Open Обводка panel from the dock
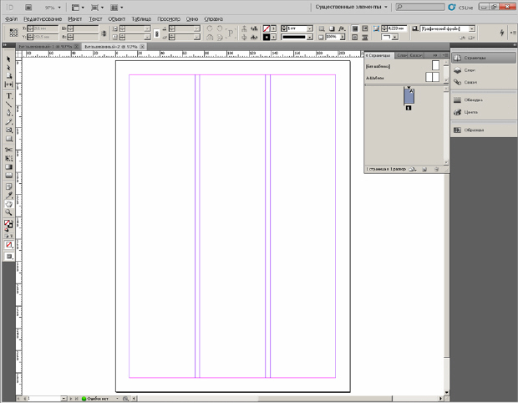The image size is (518, 403). click(x=483, y=99)
